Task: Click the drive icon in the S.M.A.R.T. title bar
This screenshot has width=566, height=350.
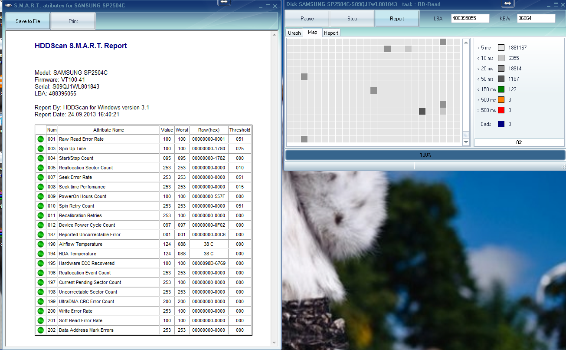Action: click(x=8, y=6)
